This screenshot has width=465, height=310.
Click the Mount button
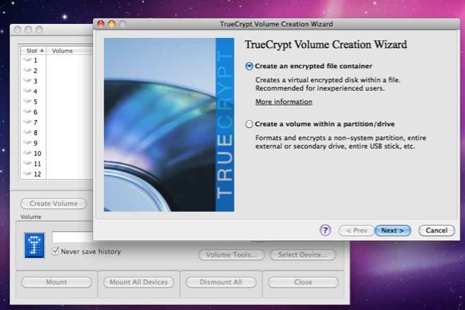click(x=57, y=282)
